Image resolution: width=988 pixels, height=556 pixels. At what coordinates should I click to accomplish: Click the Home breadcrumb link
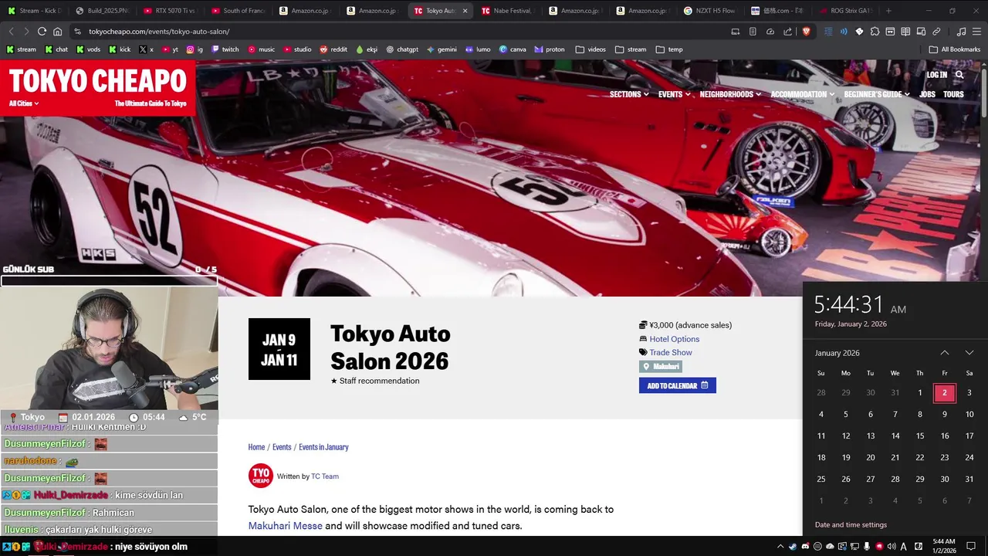256,447
